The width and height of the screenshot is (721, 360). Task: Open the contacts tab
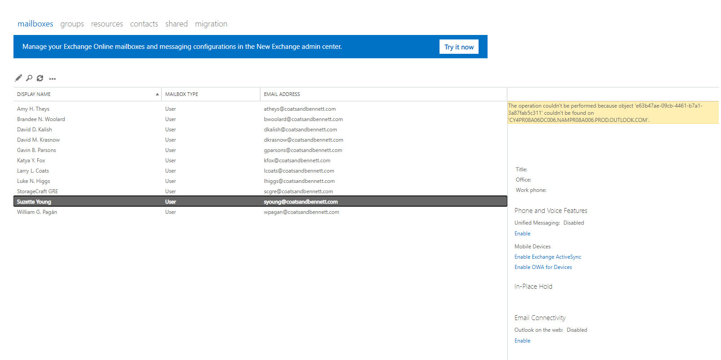click(x=144, y=24)
